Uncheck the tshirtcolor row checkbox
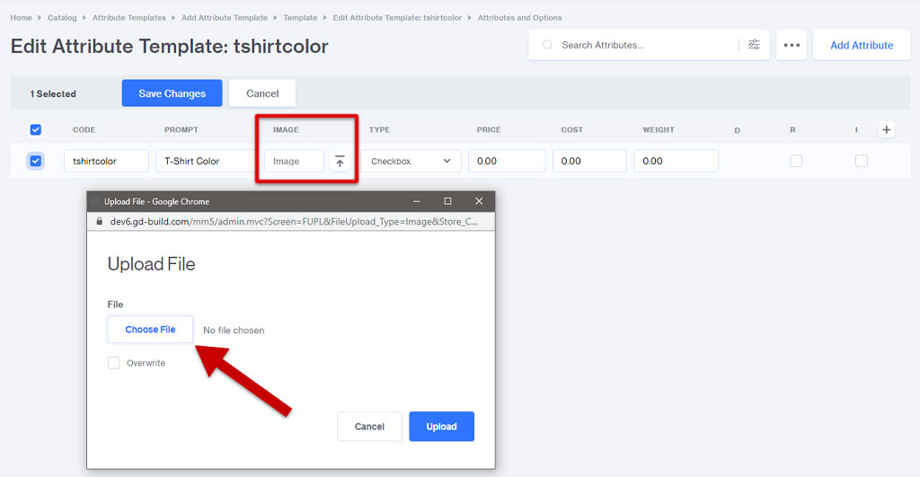The height and width of the screenshot is (477, 920). [36, 161]
